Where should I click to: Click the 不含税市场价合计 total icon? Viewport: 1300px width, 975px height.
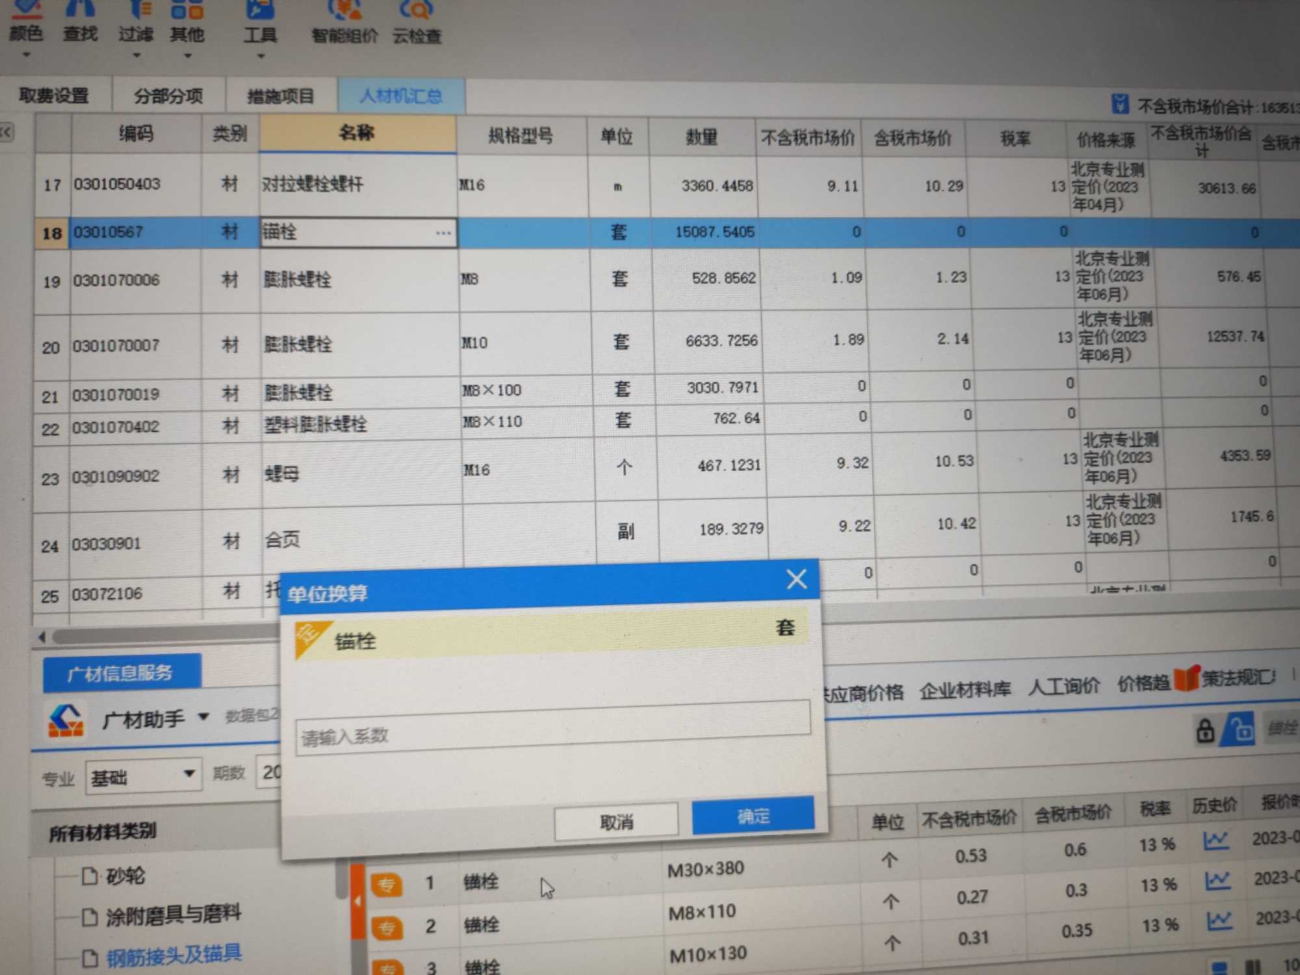[x=1119, y=103]
